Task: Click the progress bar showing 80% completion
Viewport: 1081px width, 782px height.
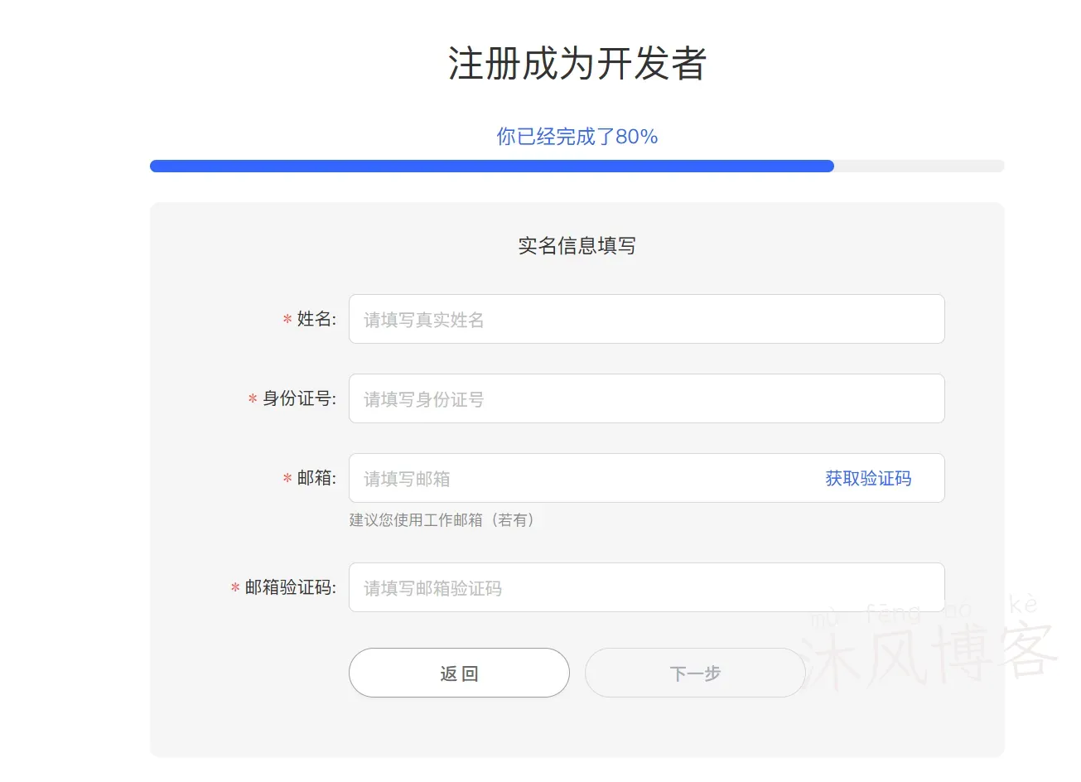Action: tap(576, 166)
